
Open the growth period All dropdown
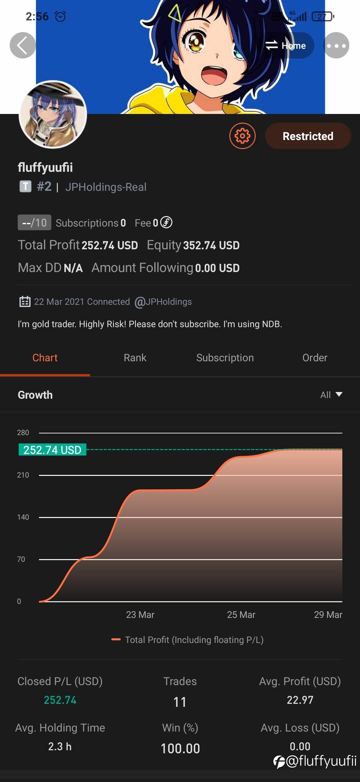[331, 395]
